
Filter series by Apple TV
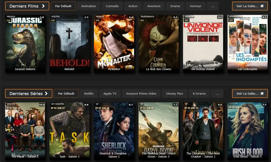(110, 94)
